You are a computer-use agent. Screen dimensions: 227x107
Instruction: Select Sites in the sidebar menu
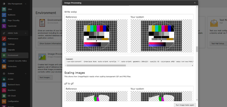click(10, 9)
